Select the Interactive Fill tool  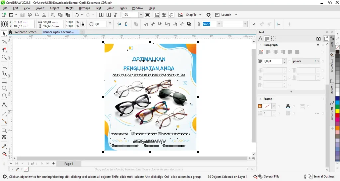click(x=4, y=154)
